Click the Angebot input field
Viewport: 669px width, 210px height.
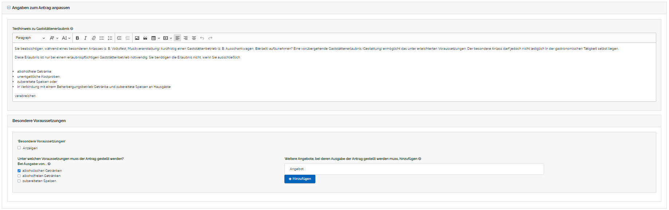click(414, 169)
